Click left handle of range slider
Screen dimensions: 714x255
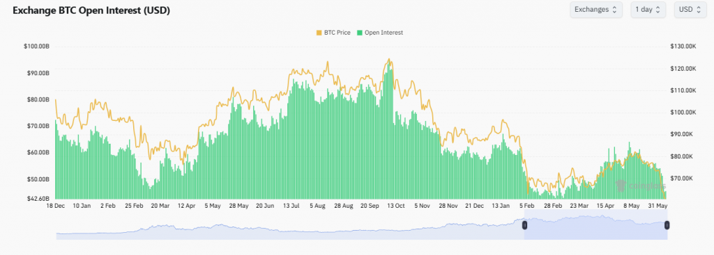(x=524, y=224)
